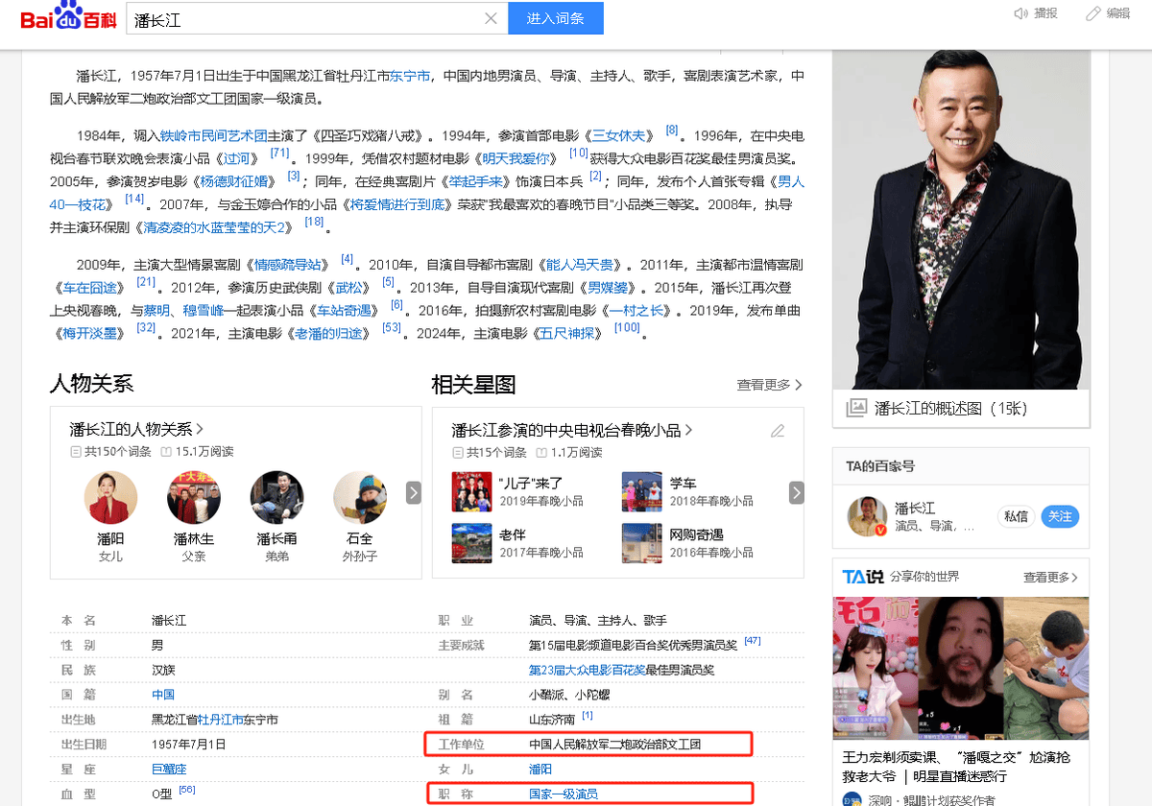
Task: Open the 五尺神探 link
Action: (567, 333)
